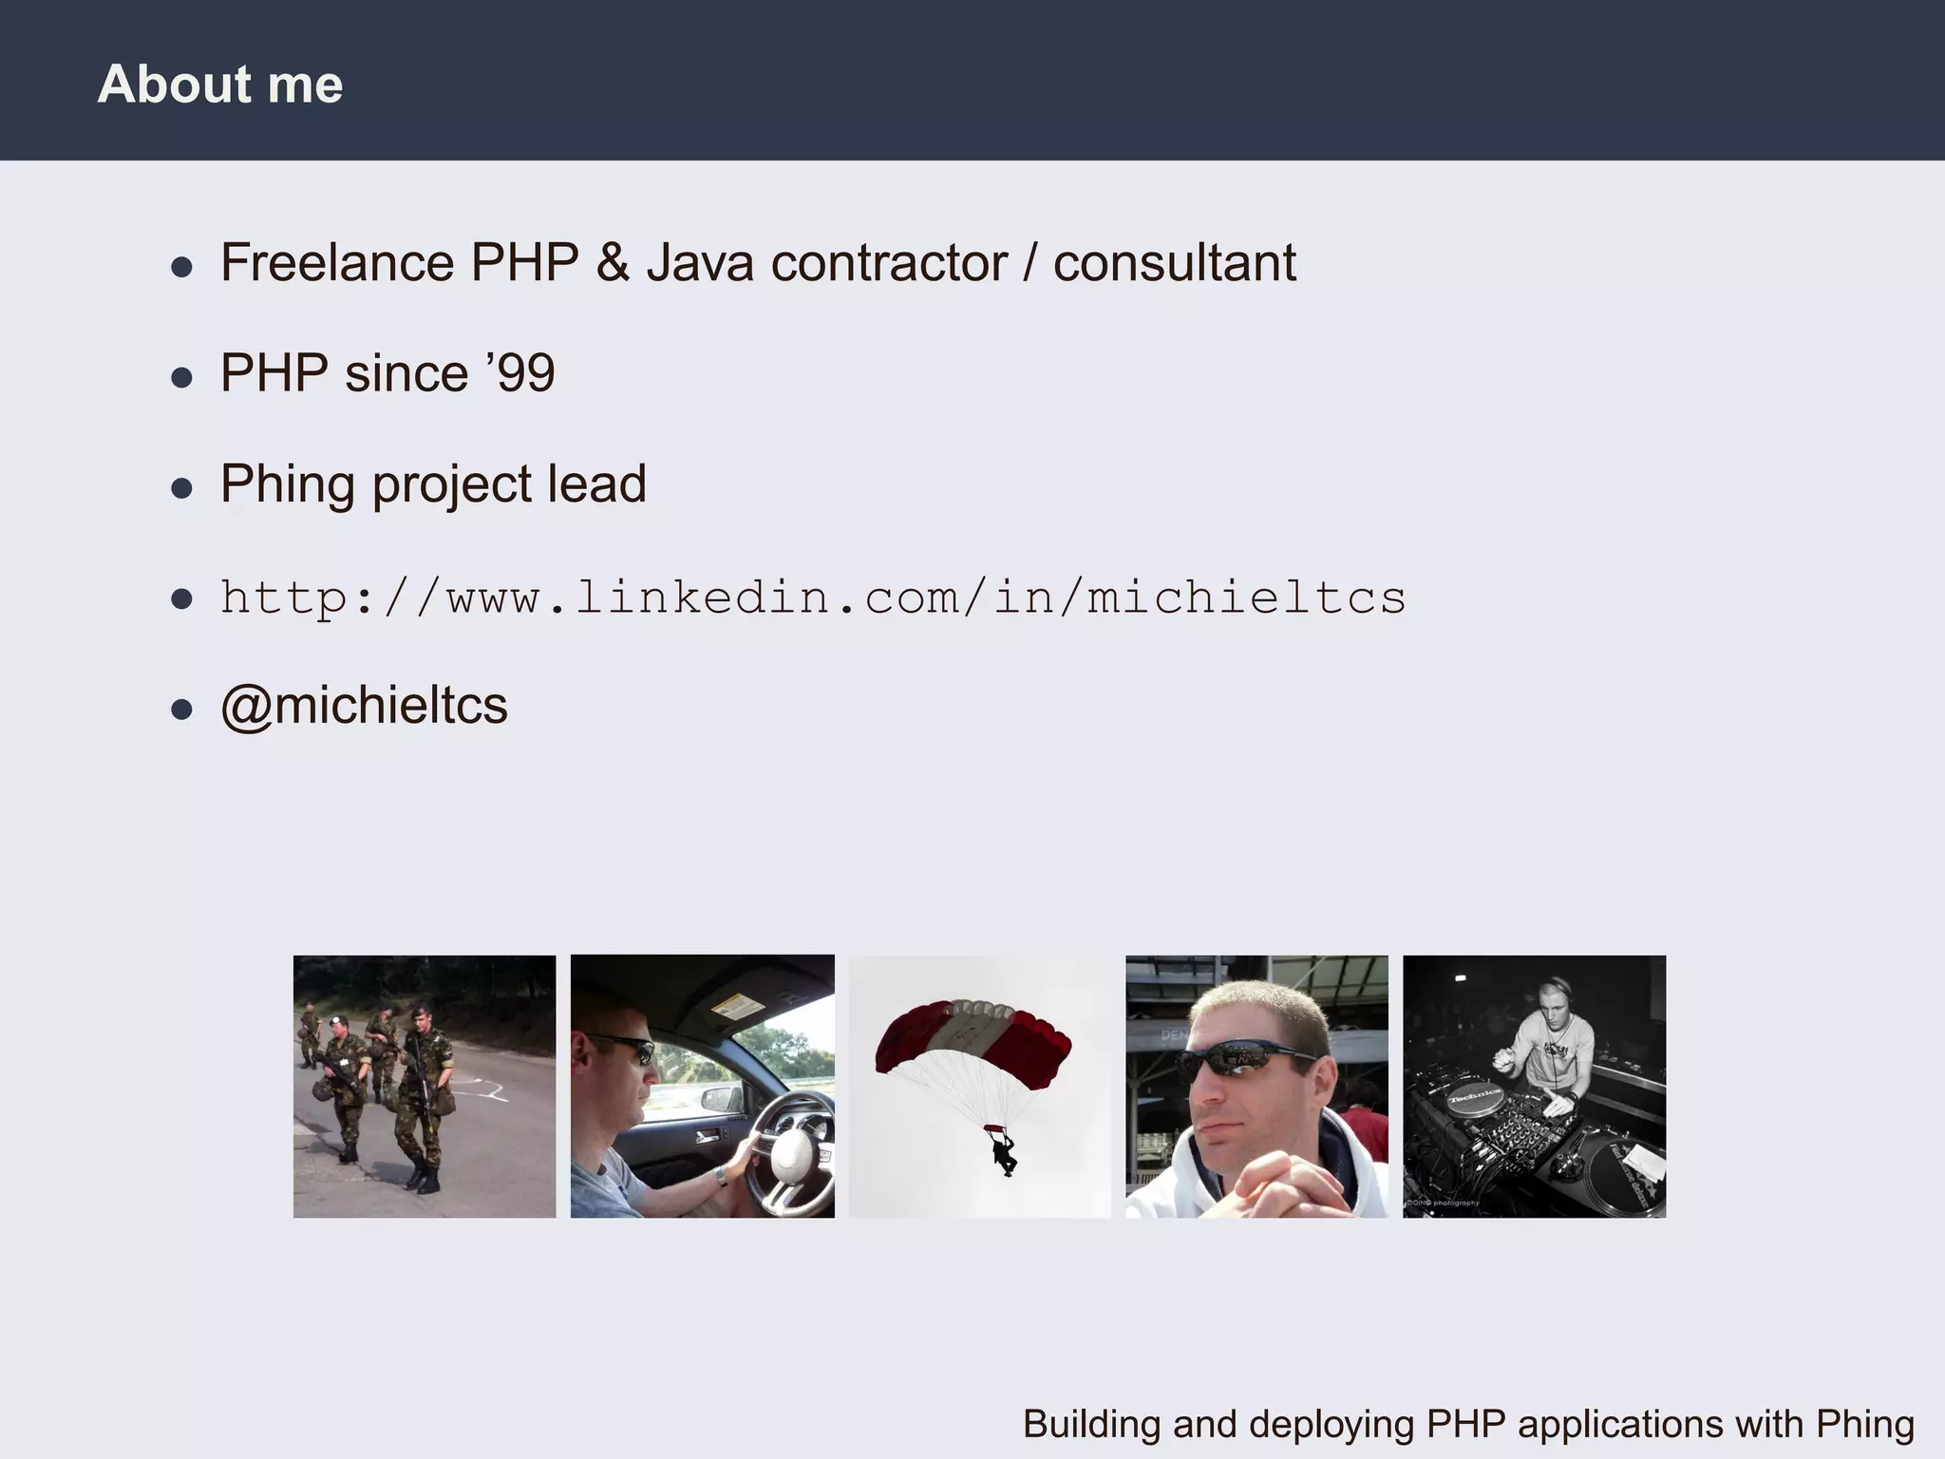Viewport: 1945px width, 1459px height.
Task: Click the @michieltcs Twitter handle
Action: 364,706
